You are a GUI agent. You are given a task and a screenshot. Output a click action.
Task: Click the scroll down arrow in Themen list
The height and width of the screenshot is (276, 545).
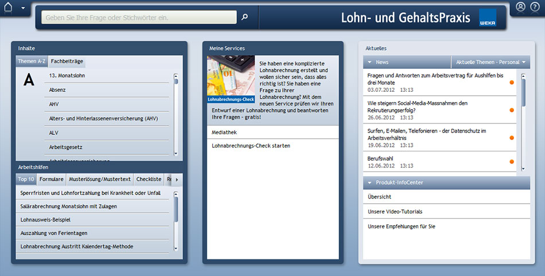point(176,153)
